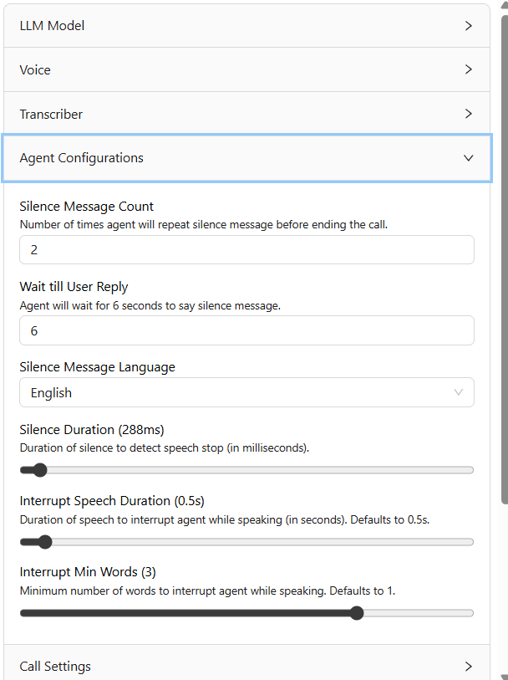Click the Silence Duration slider handle
Screen dimensions: 508x680
click(x=40, y=470)
